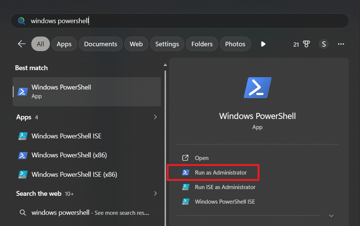The width and height of the screenshot is (360, 226).
Task: Select the All filter tab
Action: click(x=41, y=44)
